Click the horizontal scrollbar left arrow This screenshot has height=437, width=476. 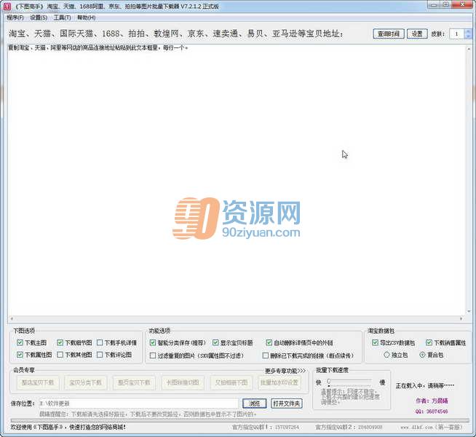[x=12, y=318]
